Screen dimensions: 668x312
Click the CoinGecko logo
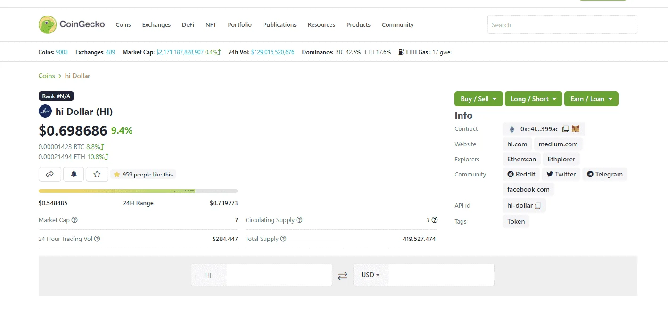click(72, 24)
